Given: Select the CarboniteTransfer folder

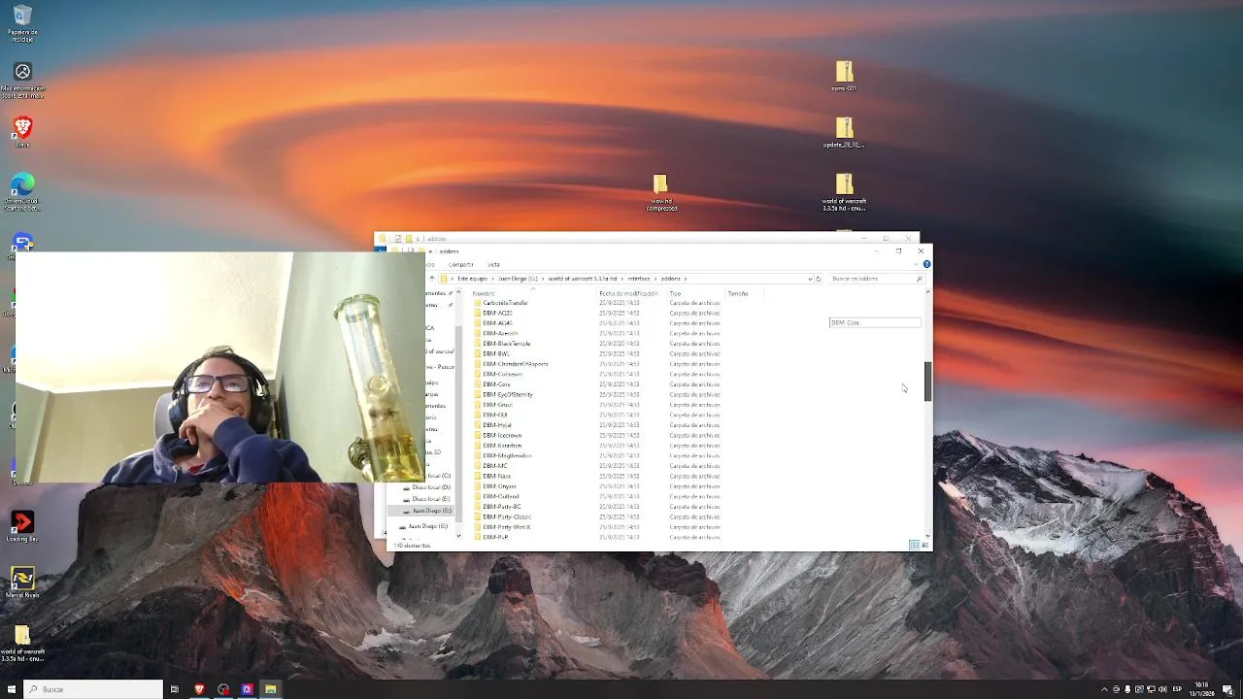Looking at the screenshot, I should pos(505,303).
